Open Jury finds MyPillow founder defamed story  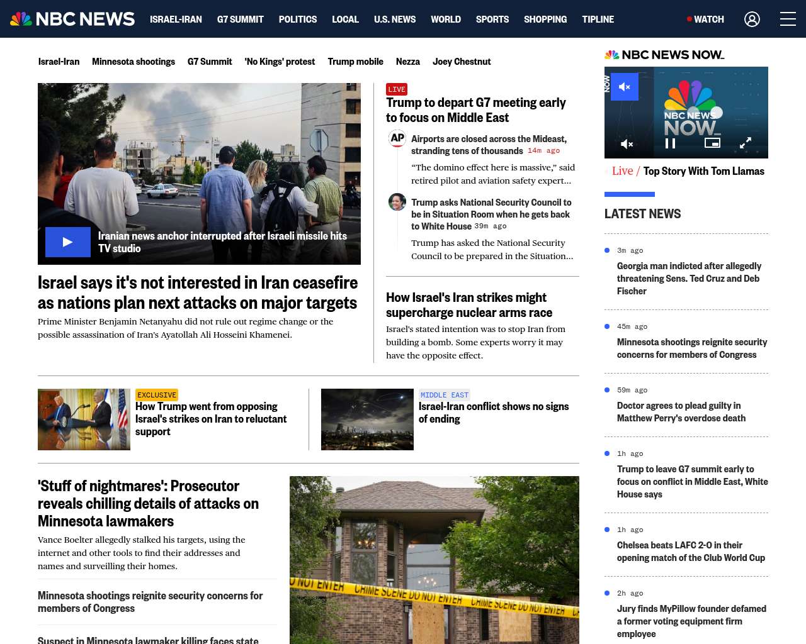(691, 621)
